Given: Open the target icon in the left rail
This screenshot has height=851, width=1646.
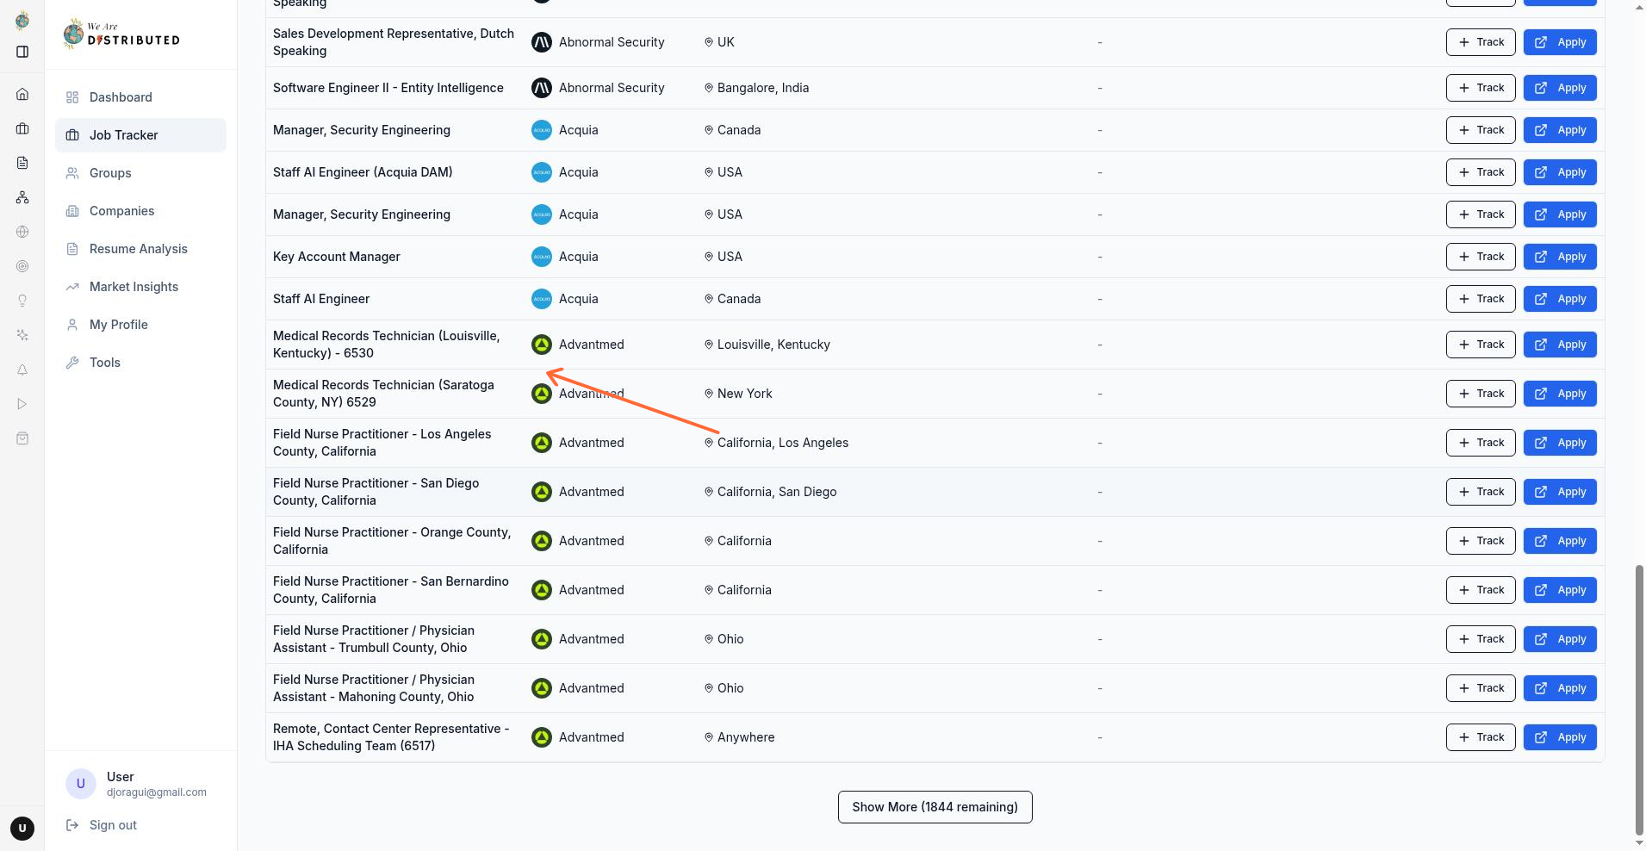Looking at the screenshot, I should pyautogui.click(x=22, y=266).
